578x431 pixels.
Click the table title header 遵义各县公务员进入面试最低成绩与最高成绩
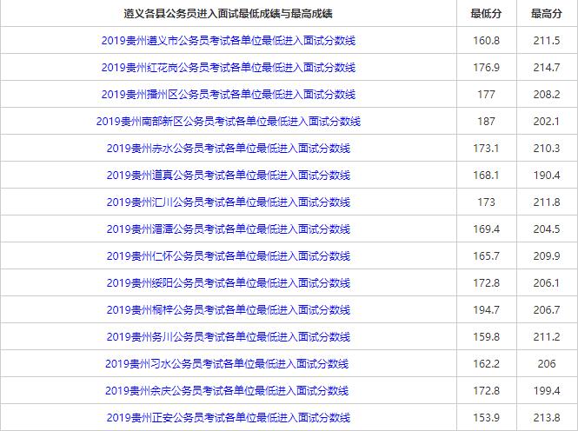point(228,14)
